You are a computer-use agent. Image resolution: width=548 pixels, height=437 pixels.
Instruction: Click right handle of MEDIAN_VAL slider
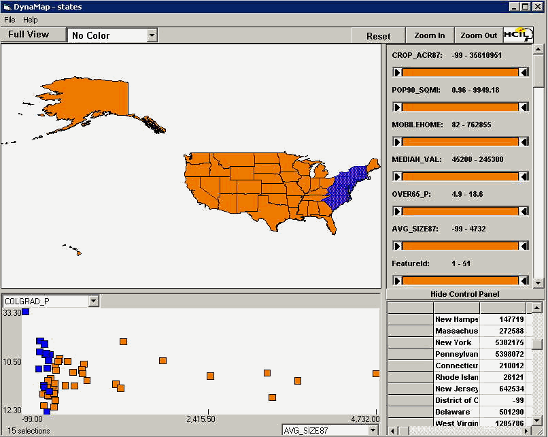(x=524, y=176)
